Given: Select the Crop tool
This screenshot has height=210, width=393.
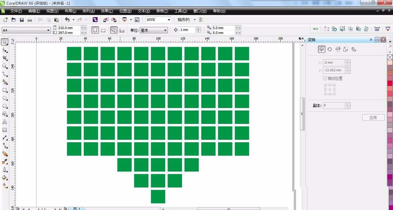Looking at the screenshot, I should [5, 58].
